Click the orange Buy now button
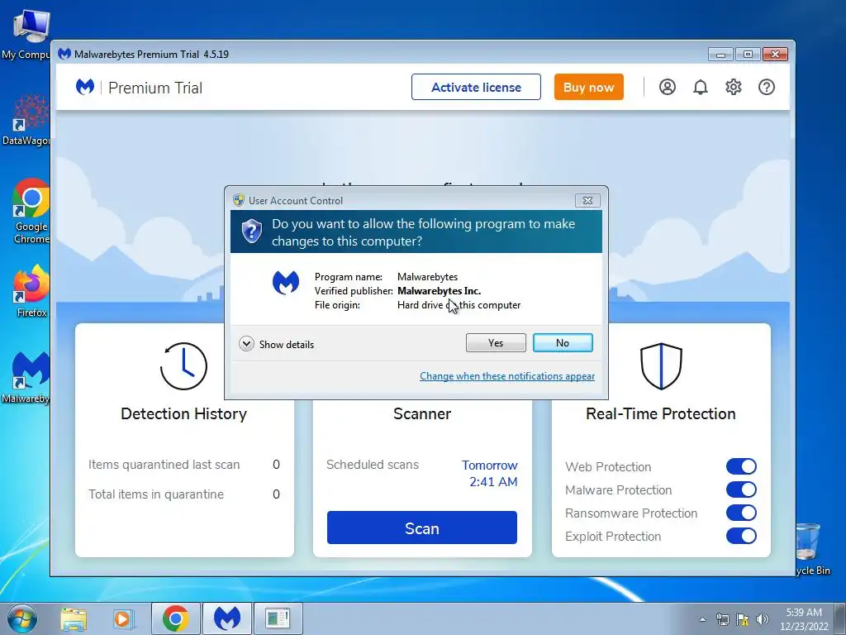 pos(588,87)
